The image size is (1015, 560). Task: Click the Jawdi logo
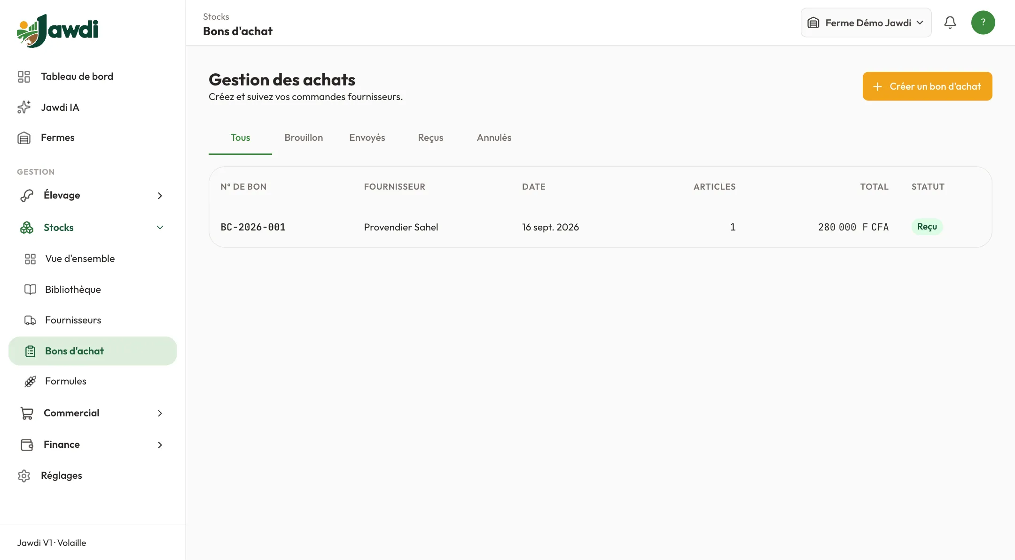57,31
